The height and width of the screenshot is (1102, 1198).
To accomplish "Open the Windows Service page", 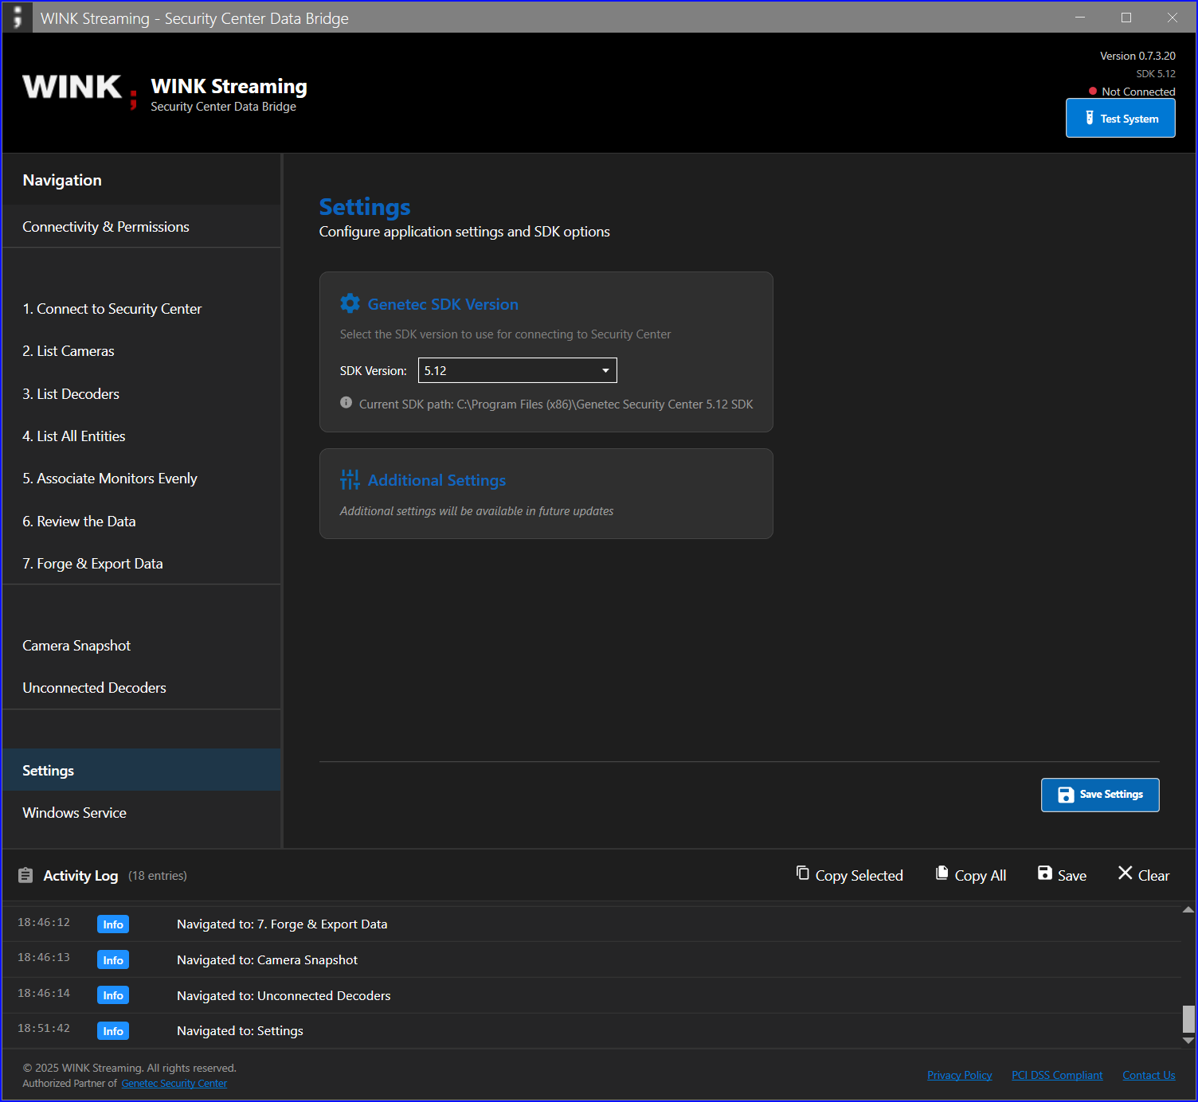I will (x=141, y=813).
